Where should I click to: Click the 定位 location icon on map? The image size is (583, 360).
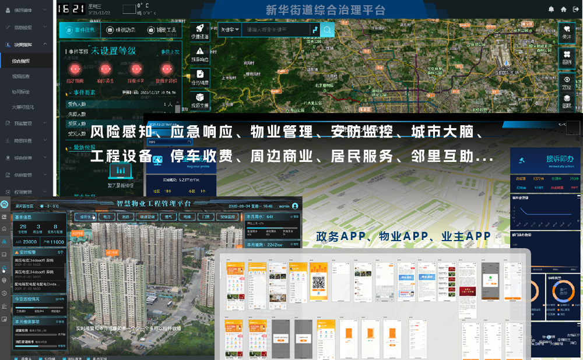coord(566,82)
